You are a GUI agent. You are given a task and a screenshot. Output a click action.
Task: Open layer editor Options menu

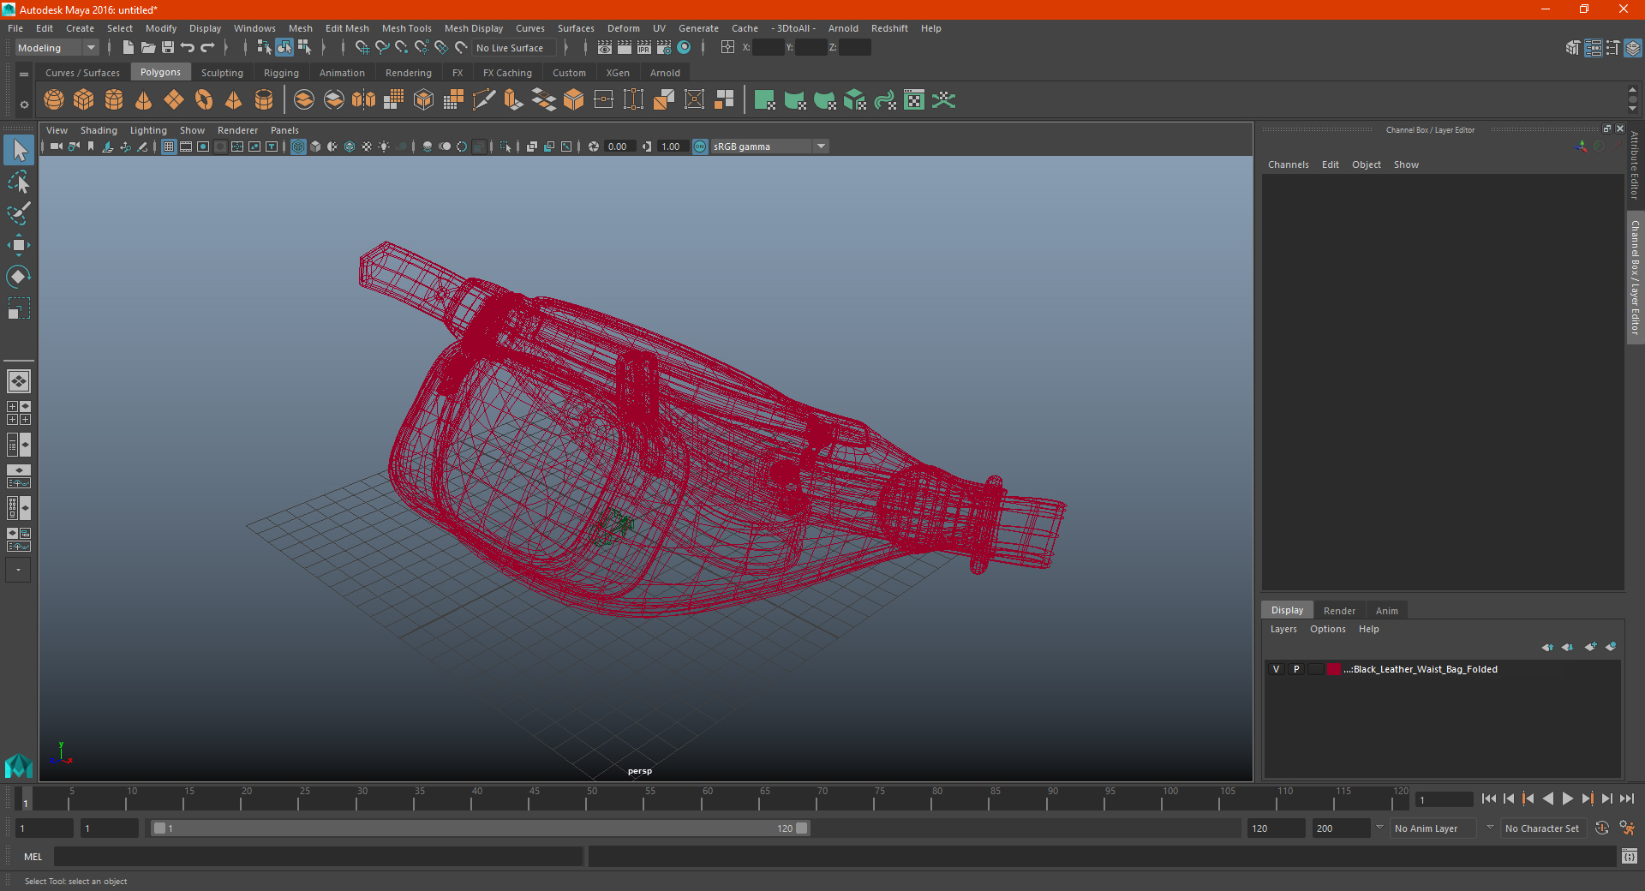coord(1328,629)
